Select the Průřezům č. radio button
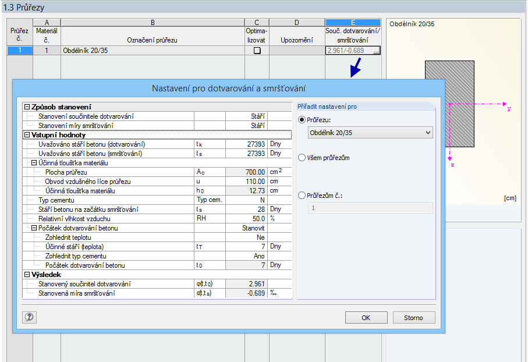Viewport: 528px width, 362px height. [302, 196]
